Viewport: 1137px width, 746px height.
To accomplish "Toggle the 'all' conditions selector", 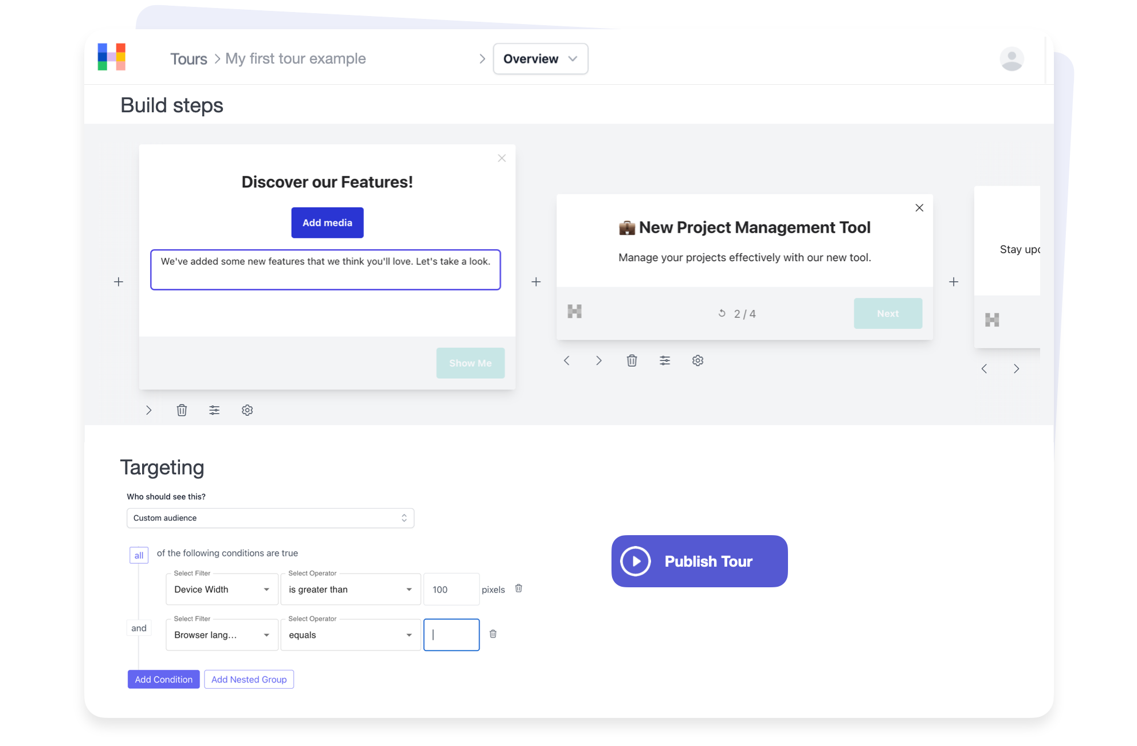I will coord(139,555).
